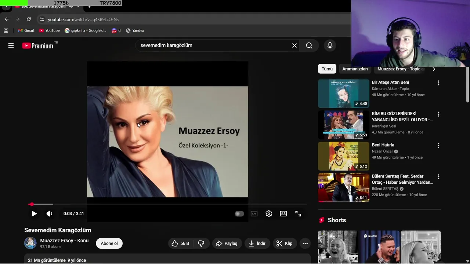470x264 pixels.
Task: Focus the browser address bar URL
Action: click(x=83, y=19)
